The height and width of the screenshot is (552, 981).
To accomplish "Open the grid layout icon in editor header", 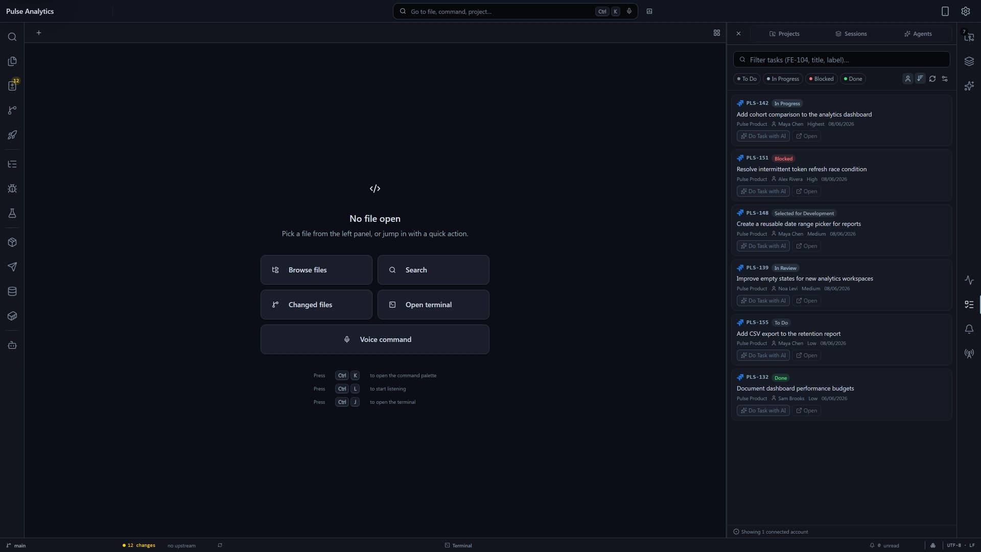I will [717, 33].
